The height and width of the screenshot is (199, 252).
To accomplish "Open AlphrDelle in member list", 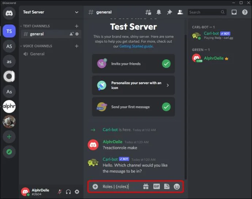I will pos(218,58).
